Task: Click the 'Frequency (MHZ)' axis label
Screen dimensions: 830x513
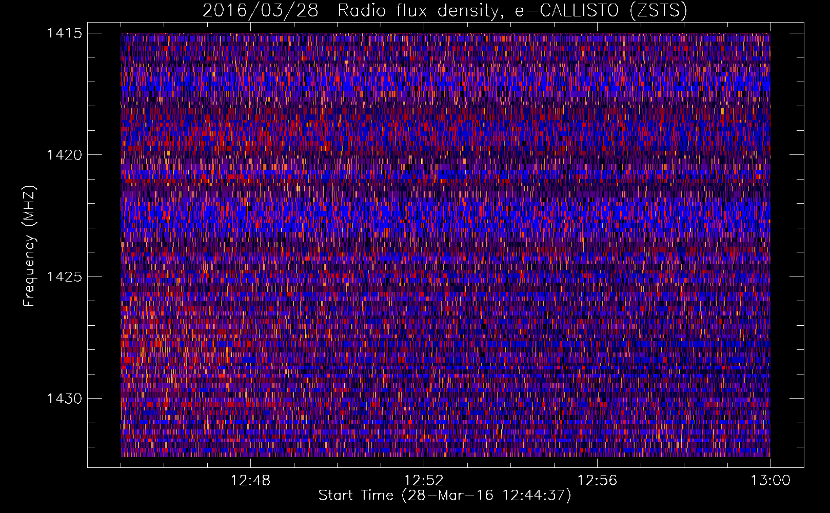Action: pyautogui.click(x=29, y=246)
